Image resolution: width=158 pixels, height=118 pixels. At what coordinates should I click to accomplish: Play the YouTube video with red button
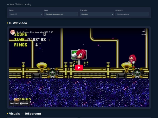(79, 68)
